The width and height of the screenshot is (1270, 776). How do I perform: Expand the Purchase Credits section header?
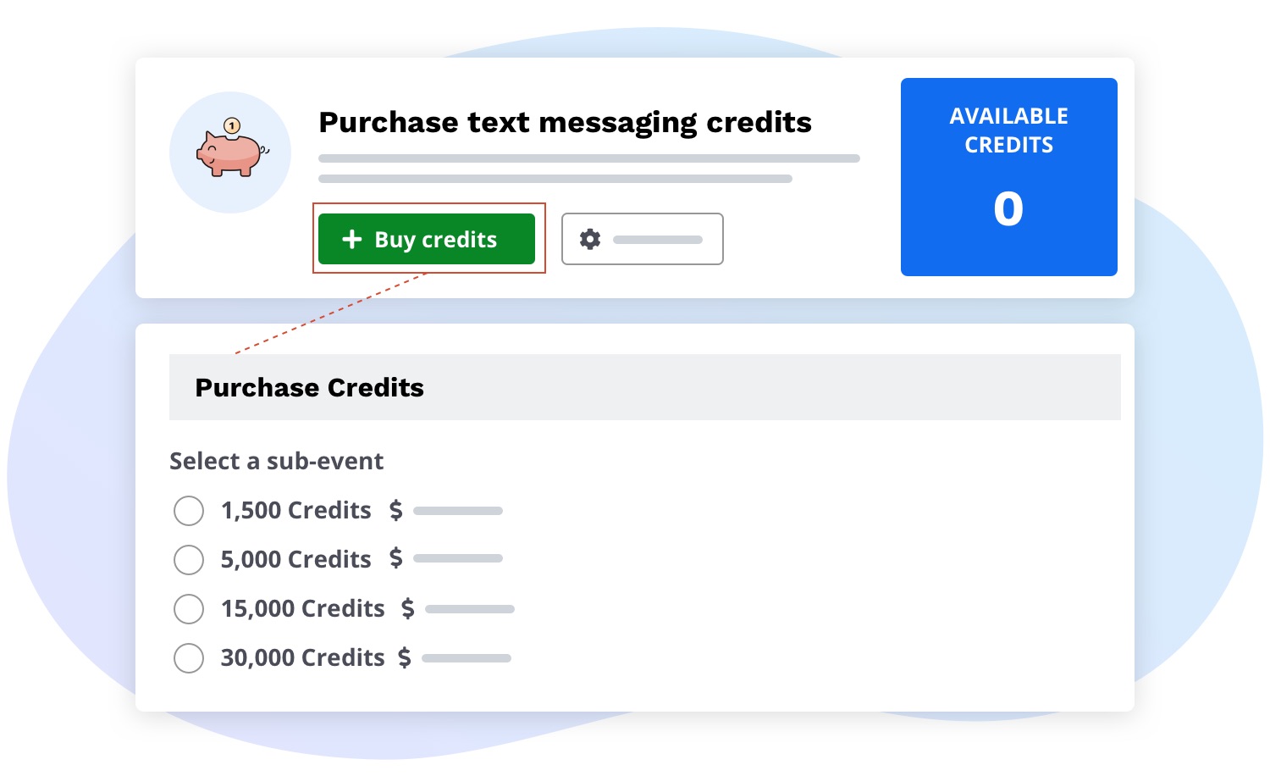[x=645, y=387]
